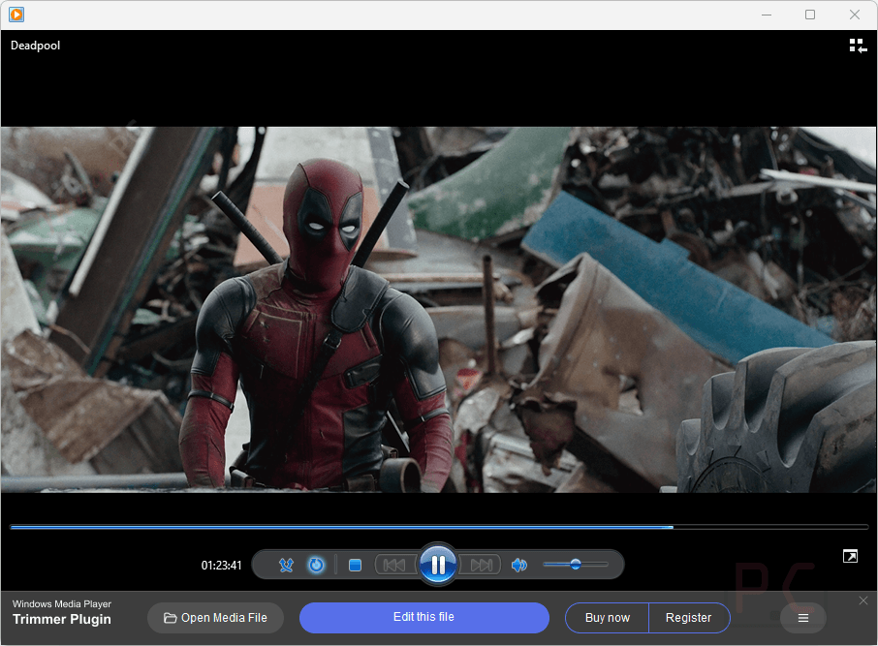Close the Trimmer Plugin bar
Image resolution: width=878 pixels, height=646 pixels.
(862, 600)
